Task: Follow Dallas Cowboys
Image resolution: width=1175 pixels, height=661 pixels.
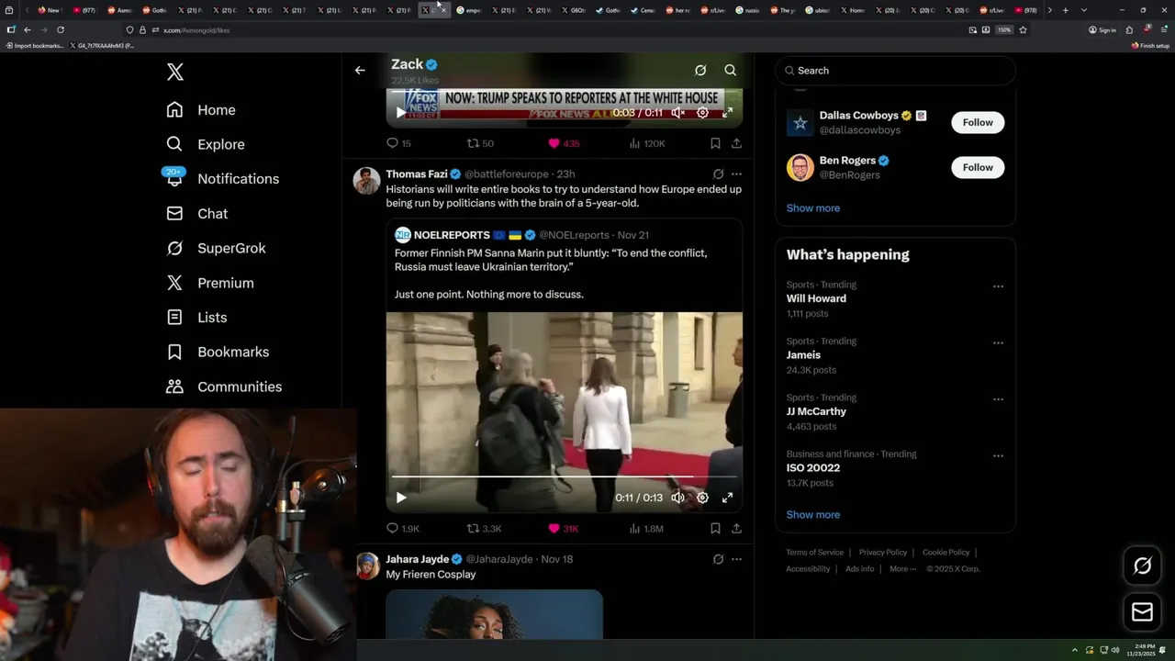Action: (x=978, y=122)
